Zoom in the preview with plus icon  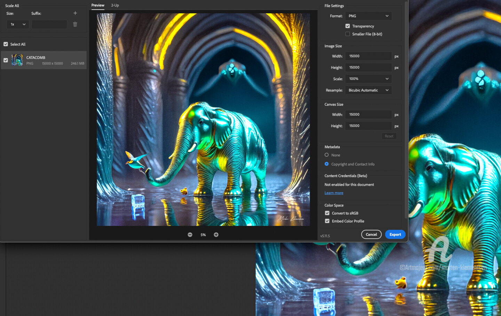pyautogui.click(x=216, y=235)
